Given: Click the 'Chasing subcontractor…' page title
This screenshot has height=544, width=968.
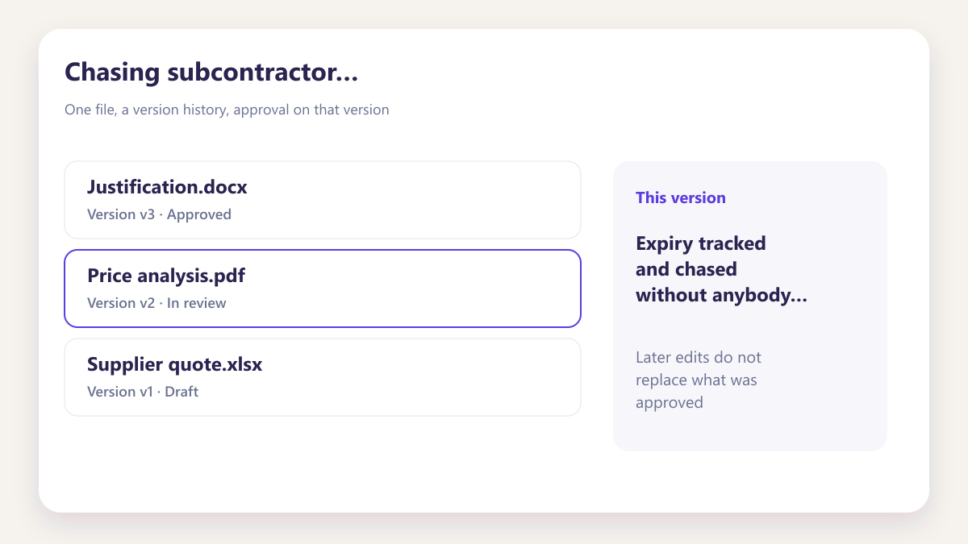Looking at the screenshot, I should [211, 73].
